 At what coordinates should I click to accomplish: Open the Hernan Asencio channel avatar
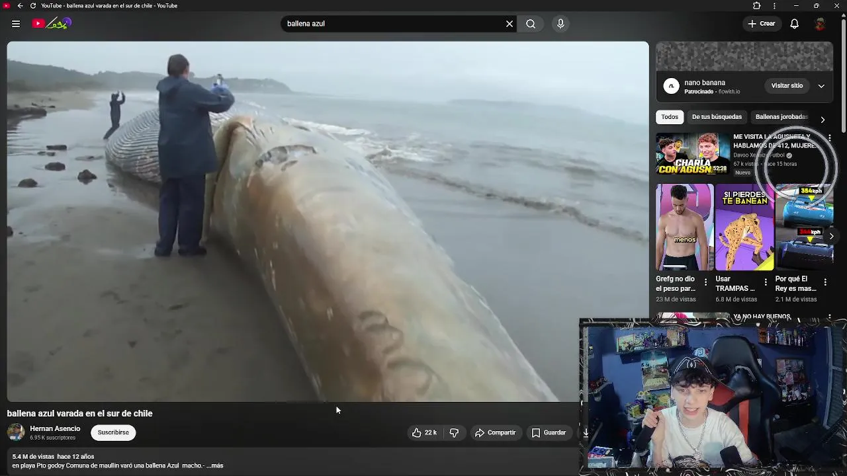coord(16,432)
